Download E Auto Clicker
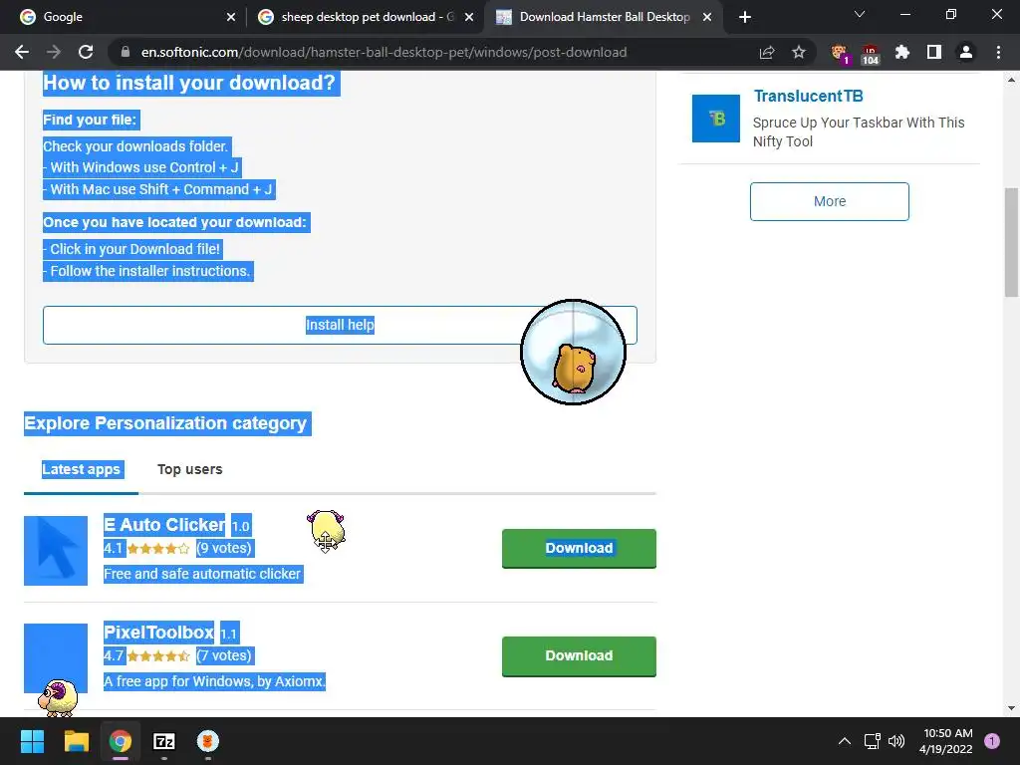Screen dimensions: 1020x765 pyautogui.click(x=579, y=549)
